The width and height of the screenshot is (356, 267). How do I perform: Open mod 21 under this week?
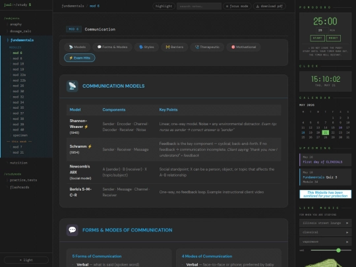[18, 152]
